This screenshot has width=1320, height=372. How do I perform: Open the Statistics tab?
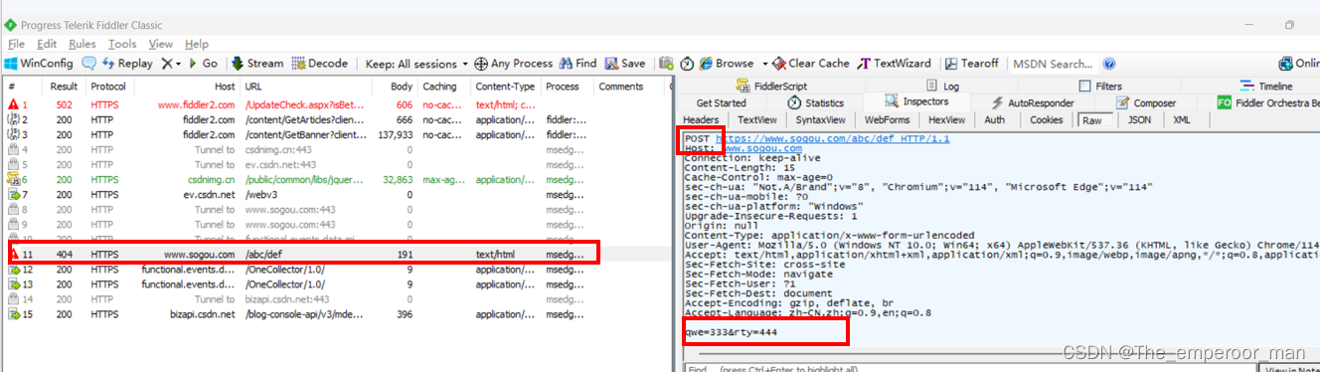coord(815,102)
